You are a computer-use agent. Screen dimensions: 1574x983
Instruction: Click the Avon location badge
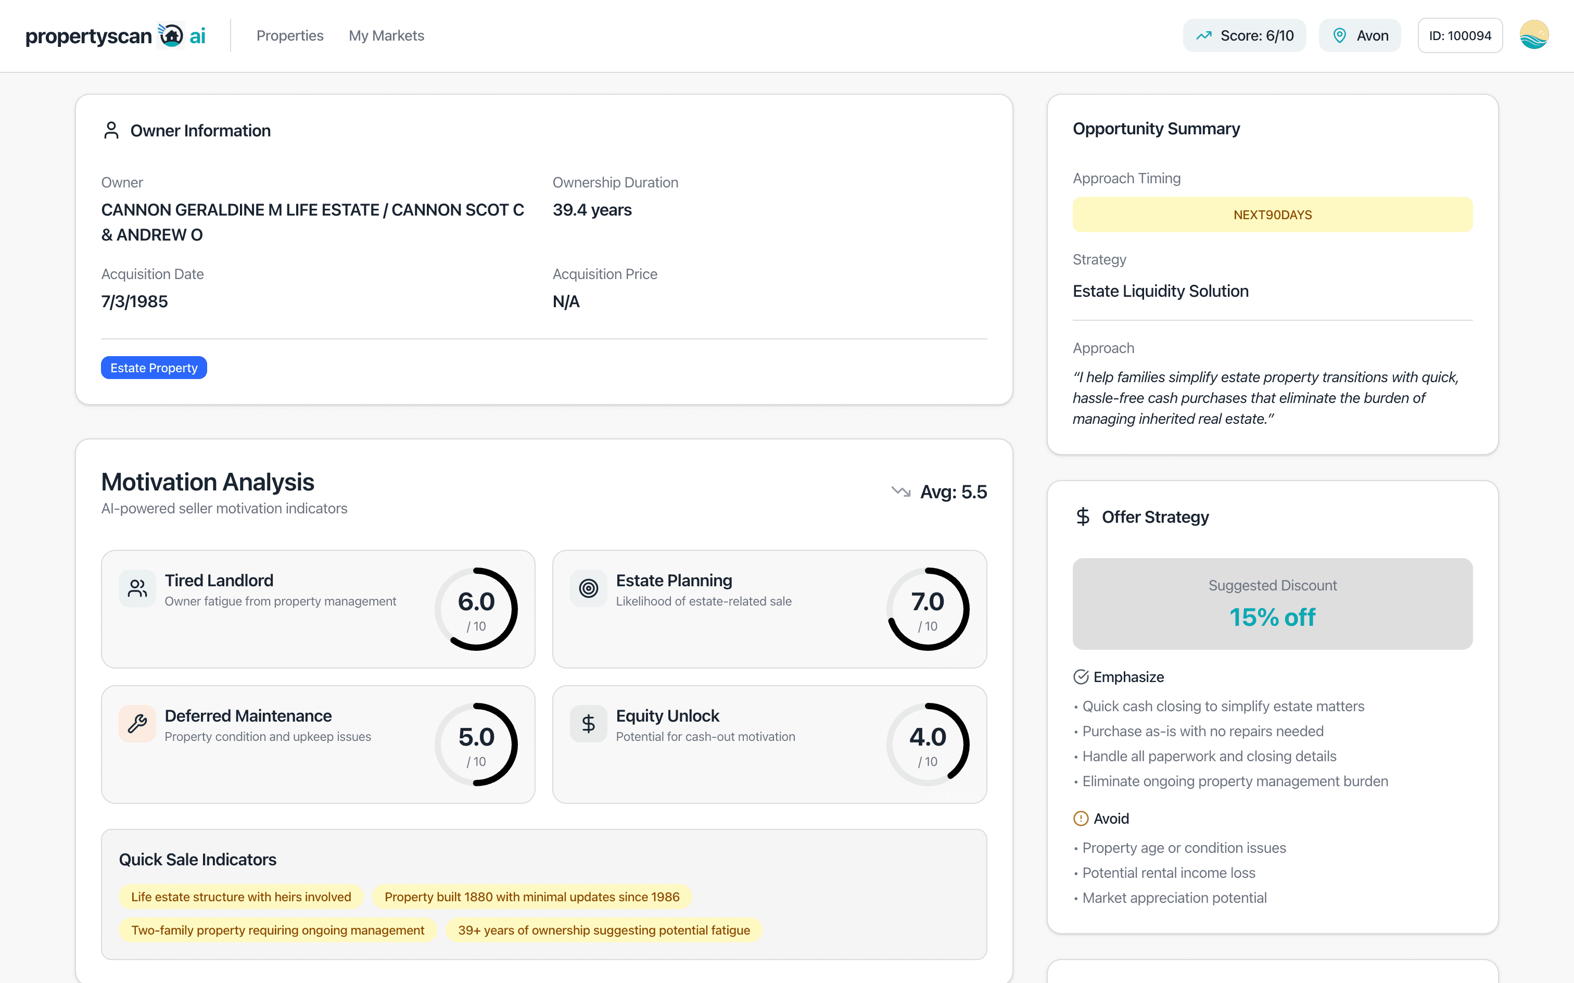pyautogui.click(x=1360, y=36)
